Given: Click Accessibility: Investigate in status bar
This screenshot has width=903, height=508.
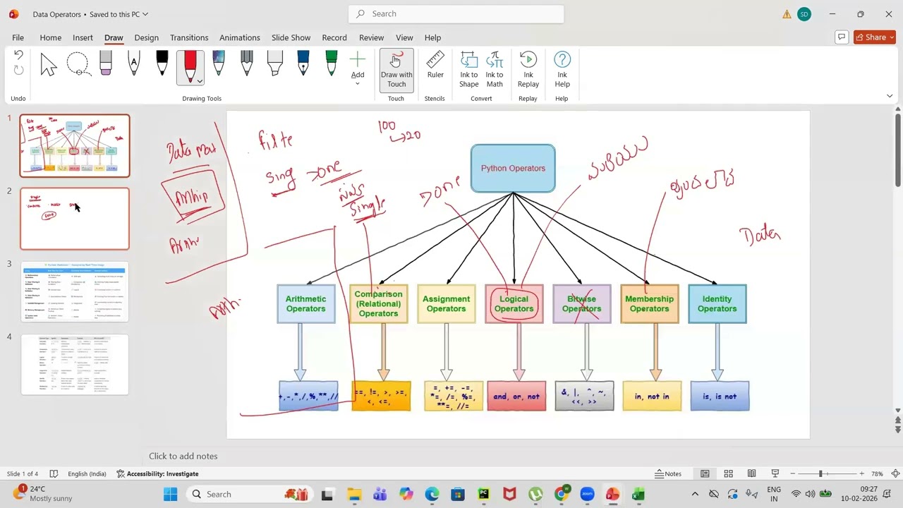Looking at the screenshot, I should (157, 473).
